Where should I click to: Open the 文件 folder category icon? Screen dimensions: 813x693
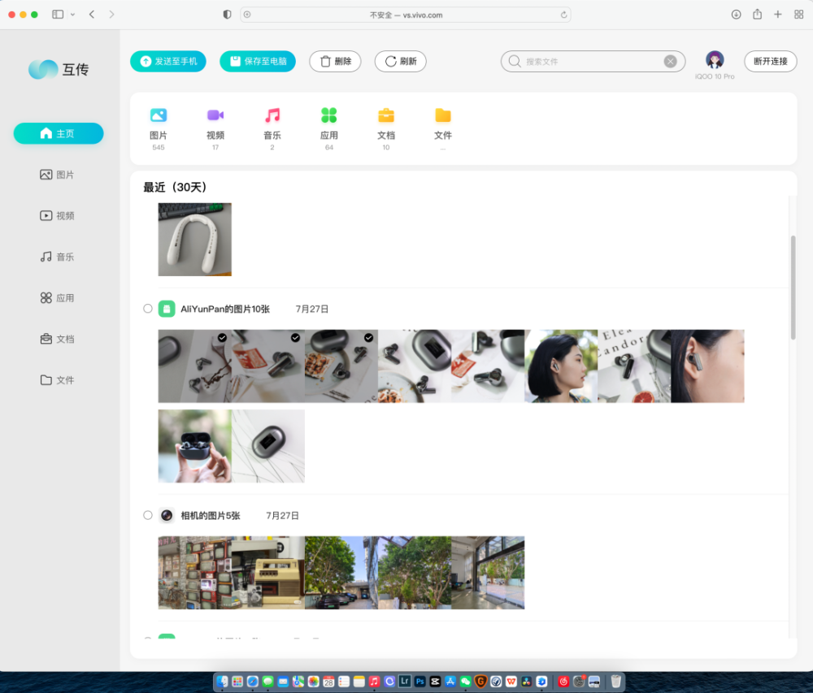(x=443, y=116)
